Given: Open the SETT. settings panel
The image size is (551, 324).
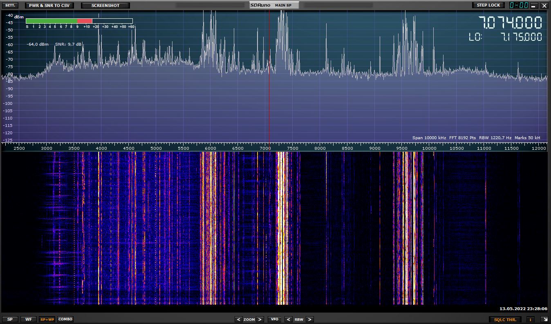Looking at the screenshot, I should click(x=10, y=5).
